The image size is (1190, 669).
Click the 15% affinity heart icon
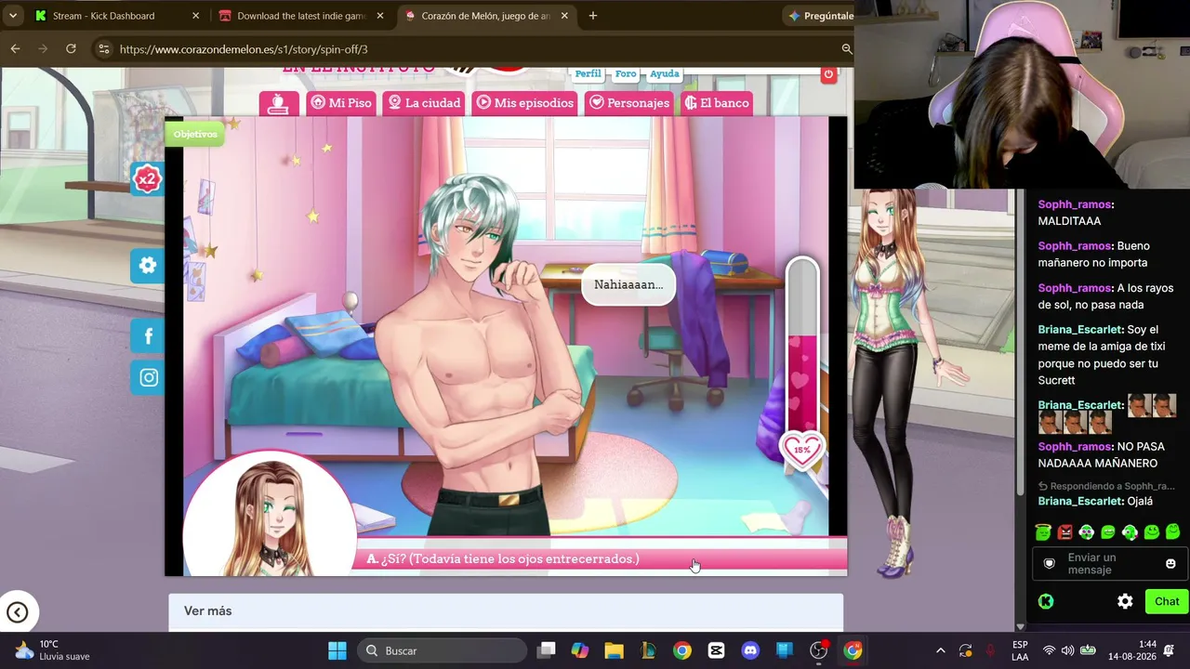tap(801, 450)
